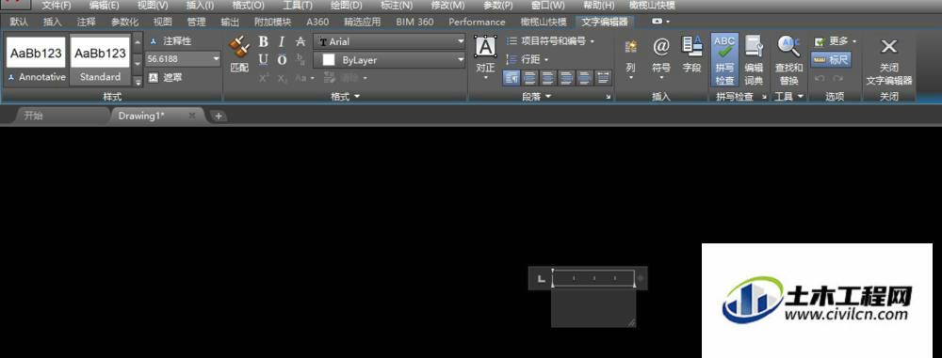Screen dimensions: 942x358
Task: Click the Background Mask (遮罩) button
Action: pyautogui.click(x=166, y=77)
